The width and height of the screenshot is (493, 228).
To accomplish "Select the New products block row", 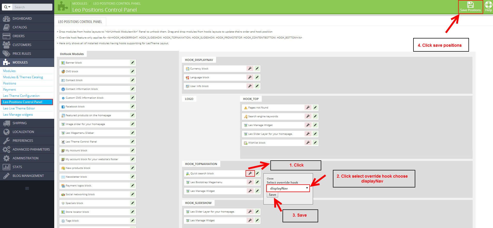I will (x=98, y=168).
